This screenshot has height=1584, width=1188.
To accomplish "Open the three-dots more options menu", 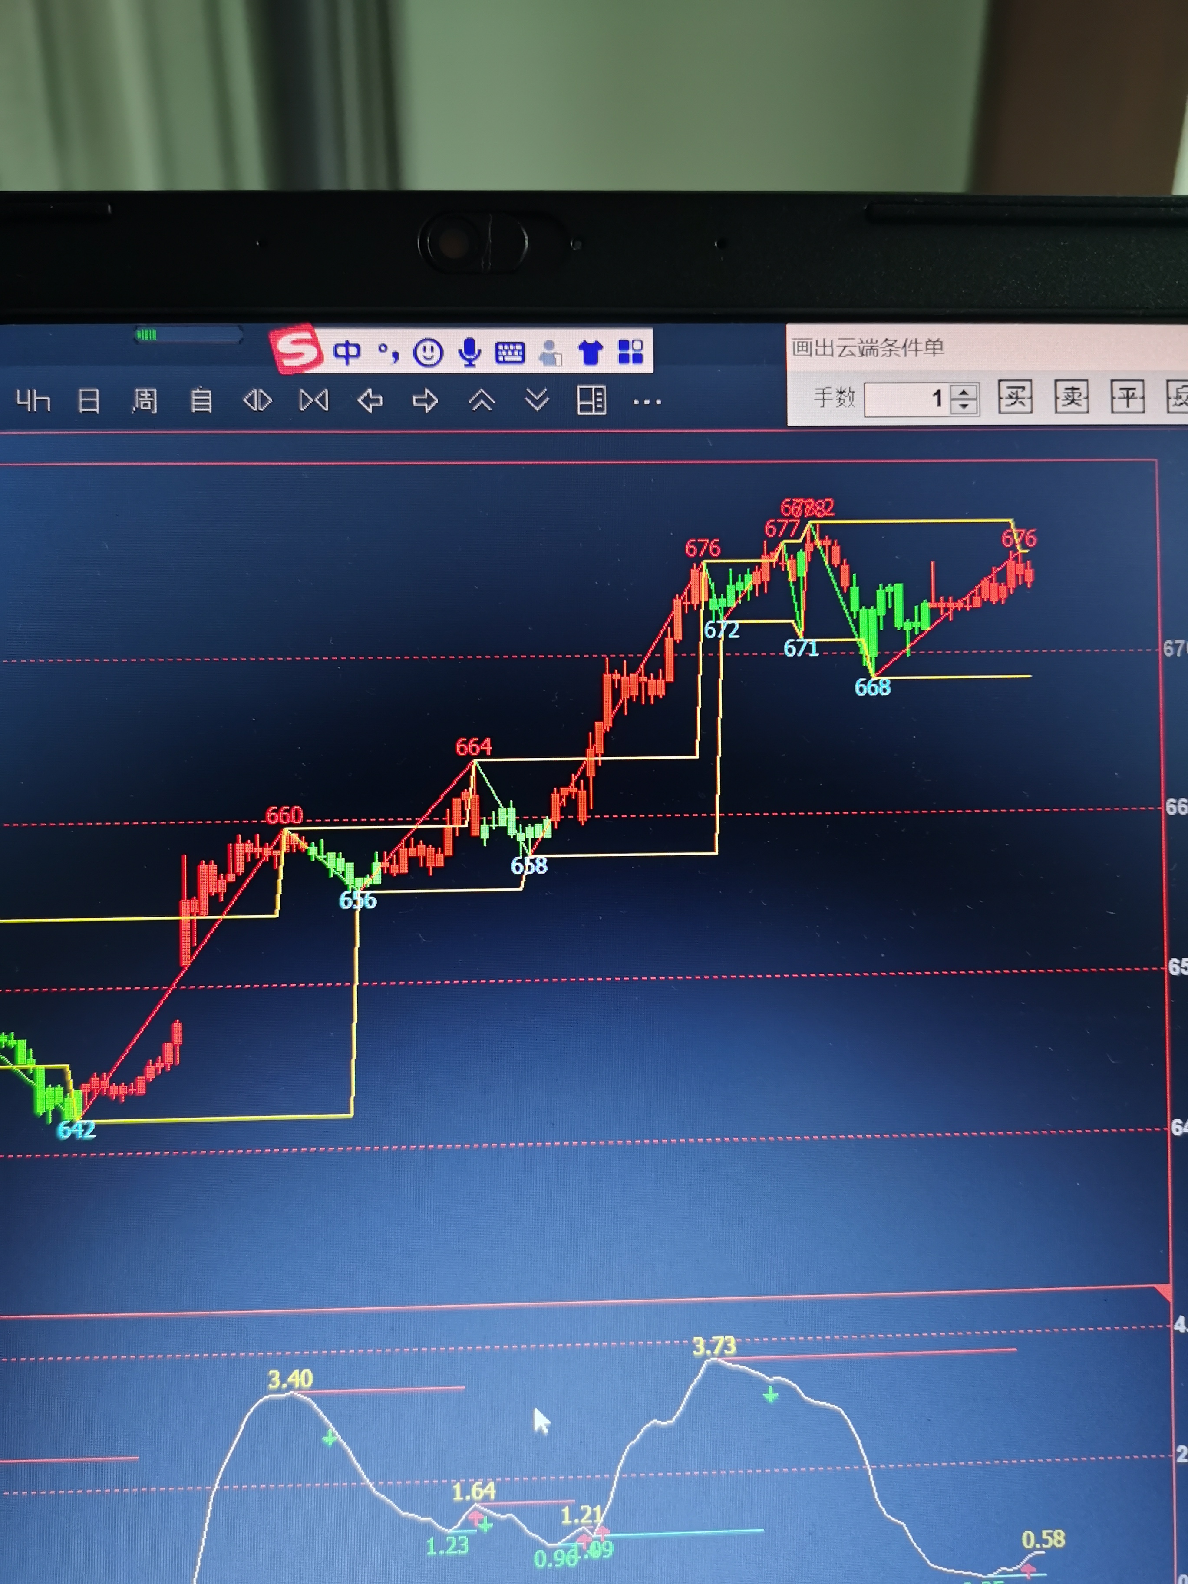I will tap(647, 403).
